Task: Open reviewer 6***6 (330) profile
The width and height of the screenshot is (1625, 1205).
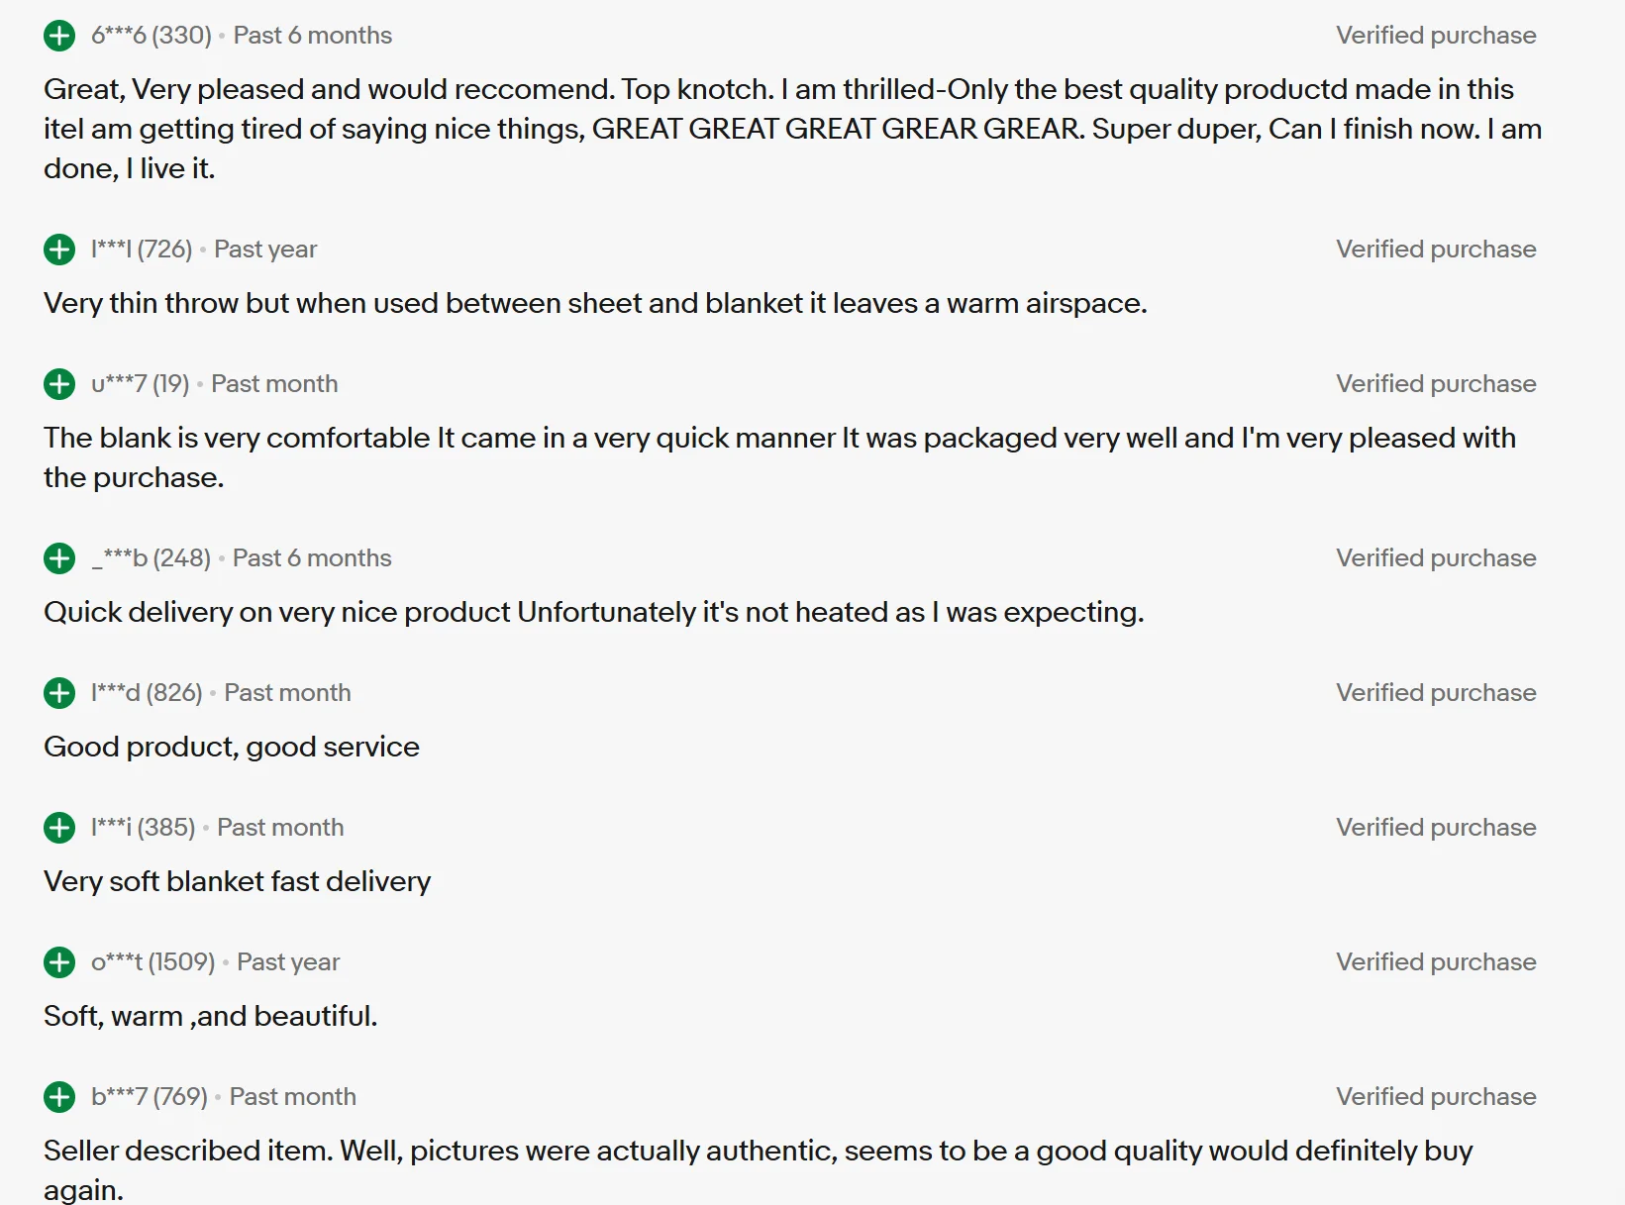Action: pos(151,36)
